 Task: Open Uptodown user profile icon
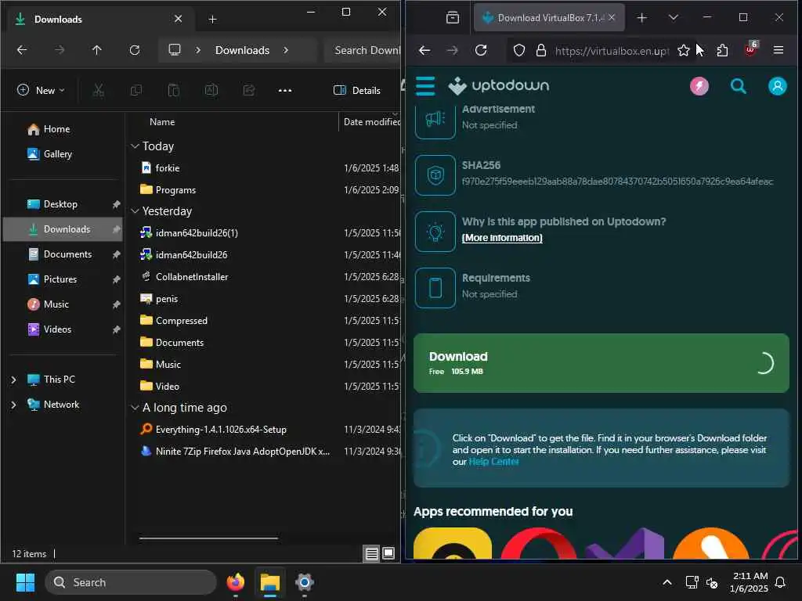pos(777,86)
